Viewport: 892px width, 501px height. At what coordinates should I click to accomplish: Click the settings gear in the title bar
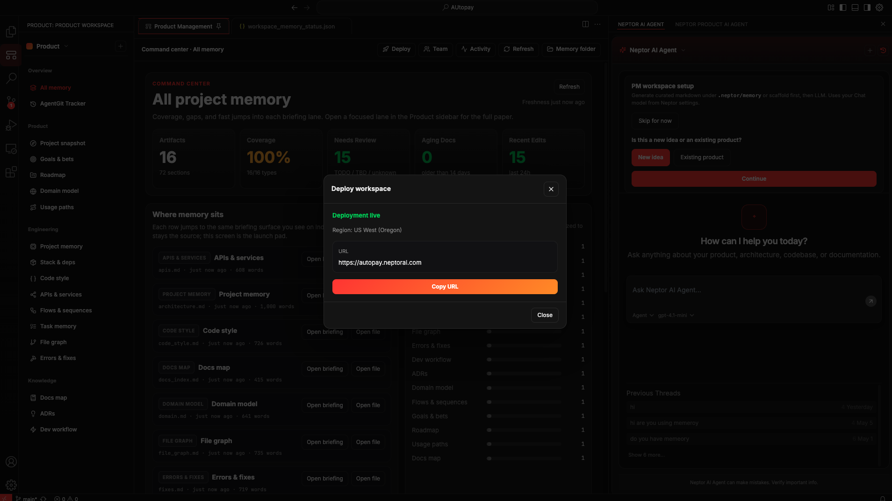click(879, 7)
